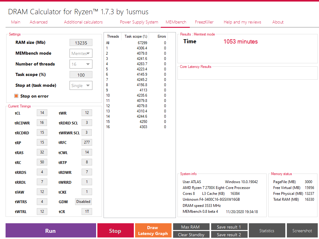
Task: Click the tWTRS value field
Action: tap(42, 202)
